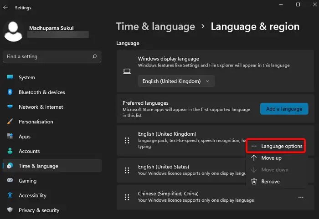Viewport: 319px width, 219px height.
Task: Select Move up in the context menu
Action: tap(276, 158)
